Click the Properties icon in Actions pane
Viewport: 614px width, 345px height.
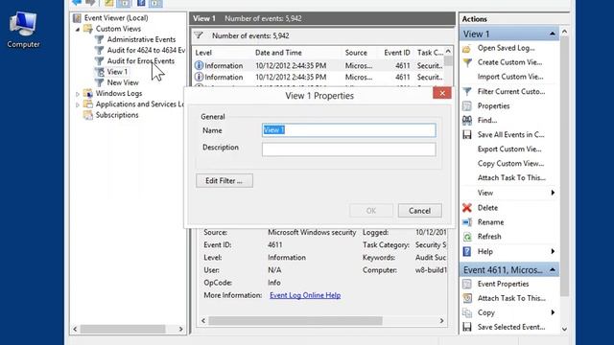coord(467,106)
